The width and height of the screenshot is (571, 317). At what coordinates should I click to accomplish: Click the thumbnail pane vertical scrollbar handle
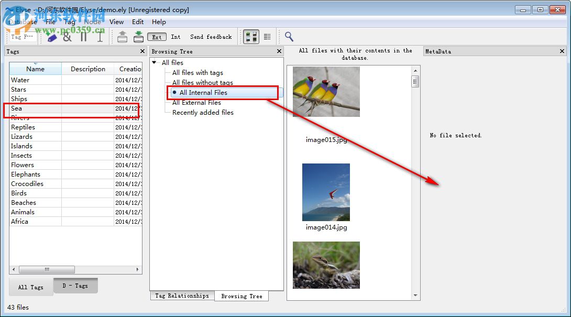pos(415,81)
